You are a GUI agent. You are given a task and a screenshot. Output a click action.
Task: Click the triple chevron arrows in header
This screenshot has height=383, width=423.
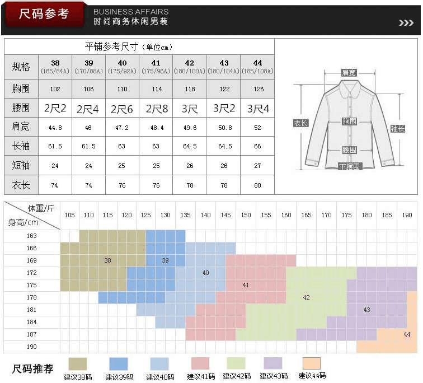click(x=406, y=22)
